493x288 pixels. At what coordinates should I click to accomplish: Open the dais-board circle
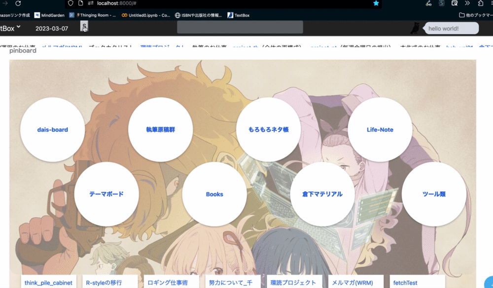(53, 129)
